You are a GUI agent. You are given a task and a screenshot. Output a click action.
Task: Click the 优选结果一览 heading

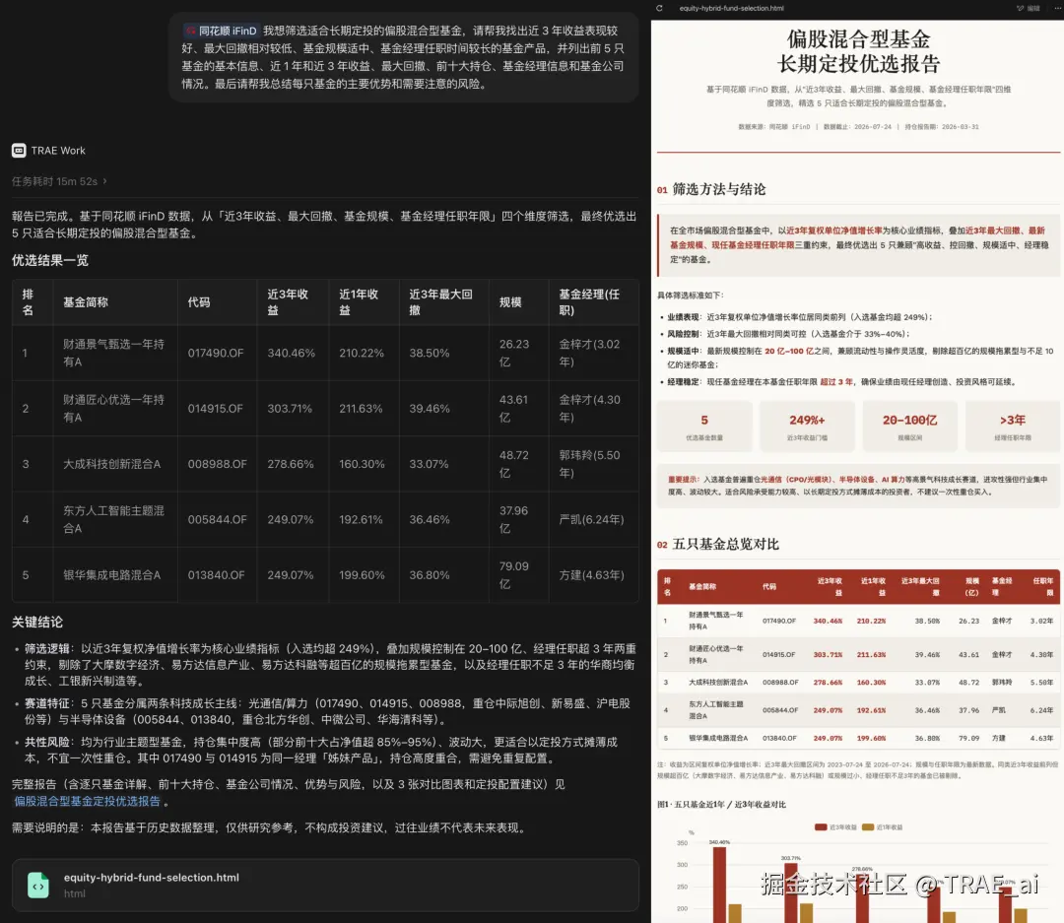click(50, 261)
